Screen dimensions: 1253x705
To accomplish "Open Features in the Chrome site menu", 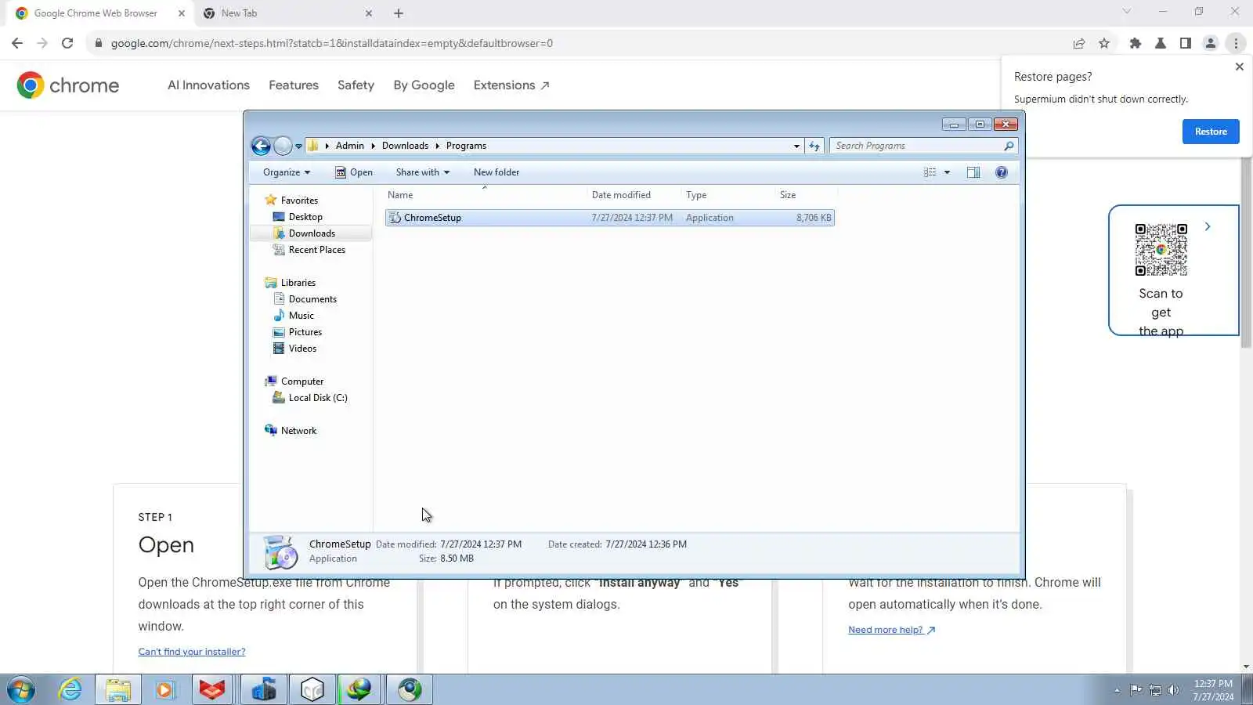I will (294, 85).
